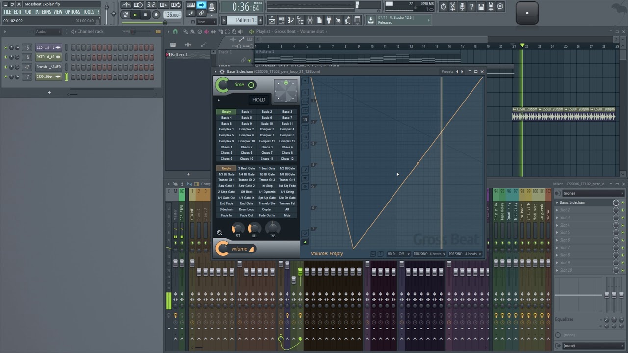Stop playback with the stop button
The height and width of the screenshot is (353, 628).
(x=145, y=15)
